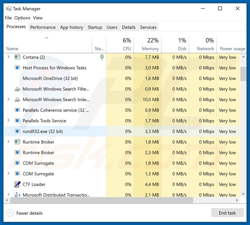The image size is (250, 225).
Task: Click the 7,7 MB Cortana memory value
Action: [152, 57]
